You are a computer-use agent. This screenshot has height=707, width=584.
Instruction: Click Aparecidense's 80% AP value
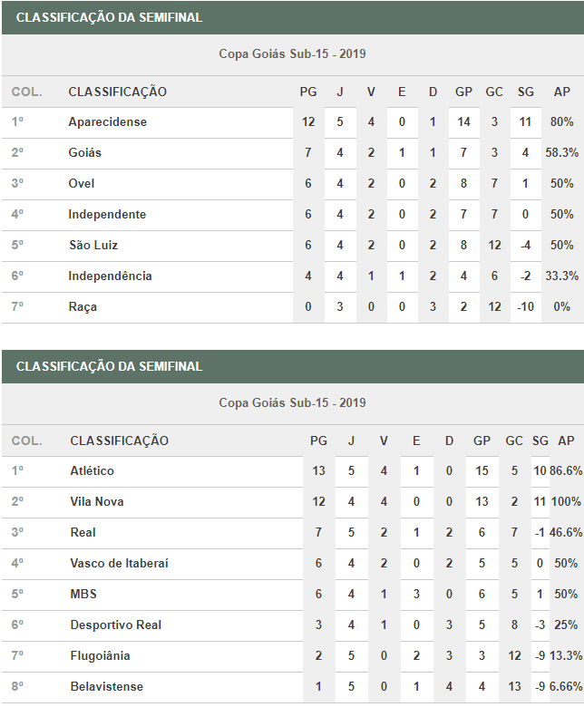[x=562, y=122]
